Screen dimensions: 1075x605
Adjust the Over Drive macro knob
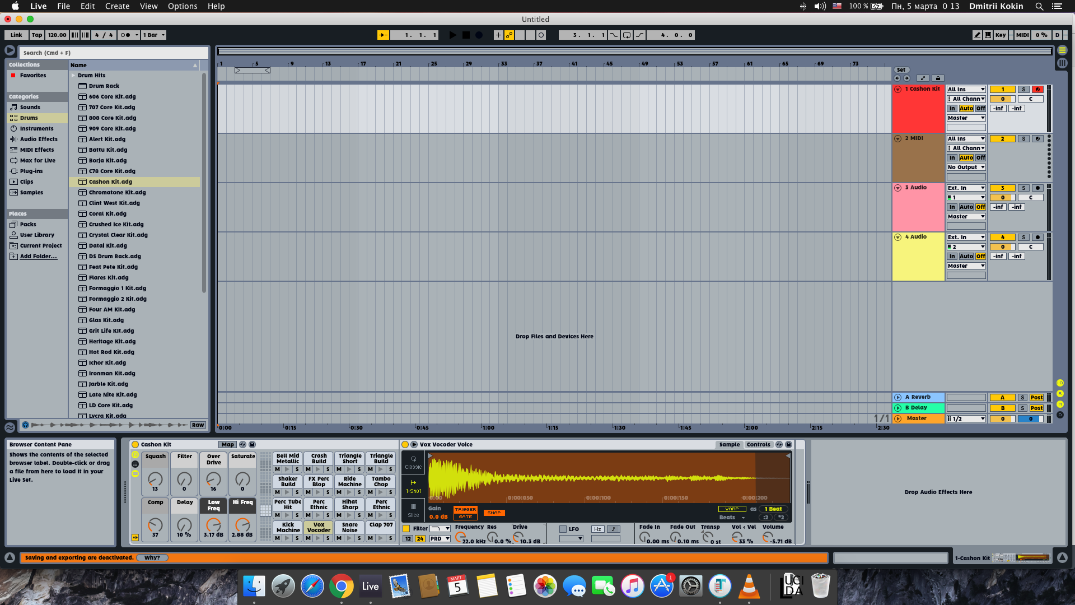[x=213, y=480]
